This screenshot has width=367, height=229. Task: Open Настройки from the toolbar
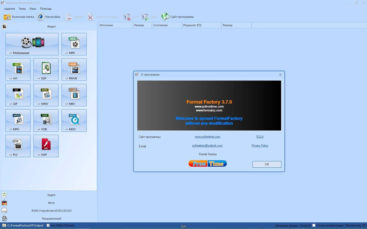[x=49, y=17]
